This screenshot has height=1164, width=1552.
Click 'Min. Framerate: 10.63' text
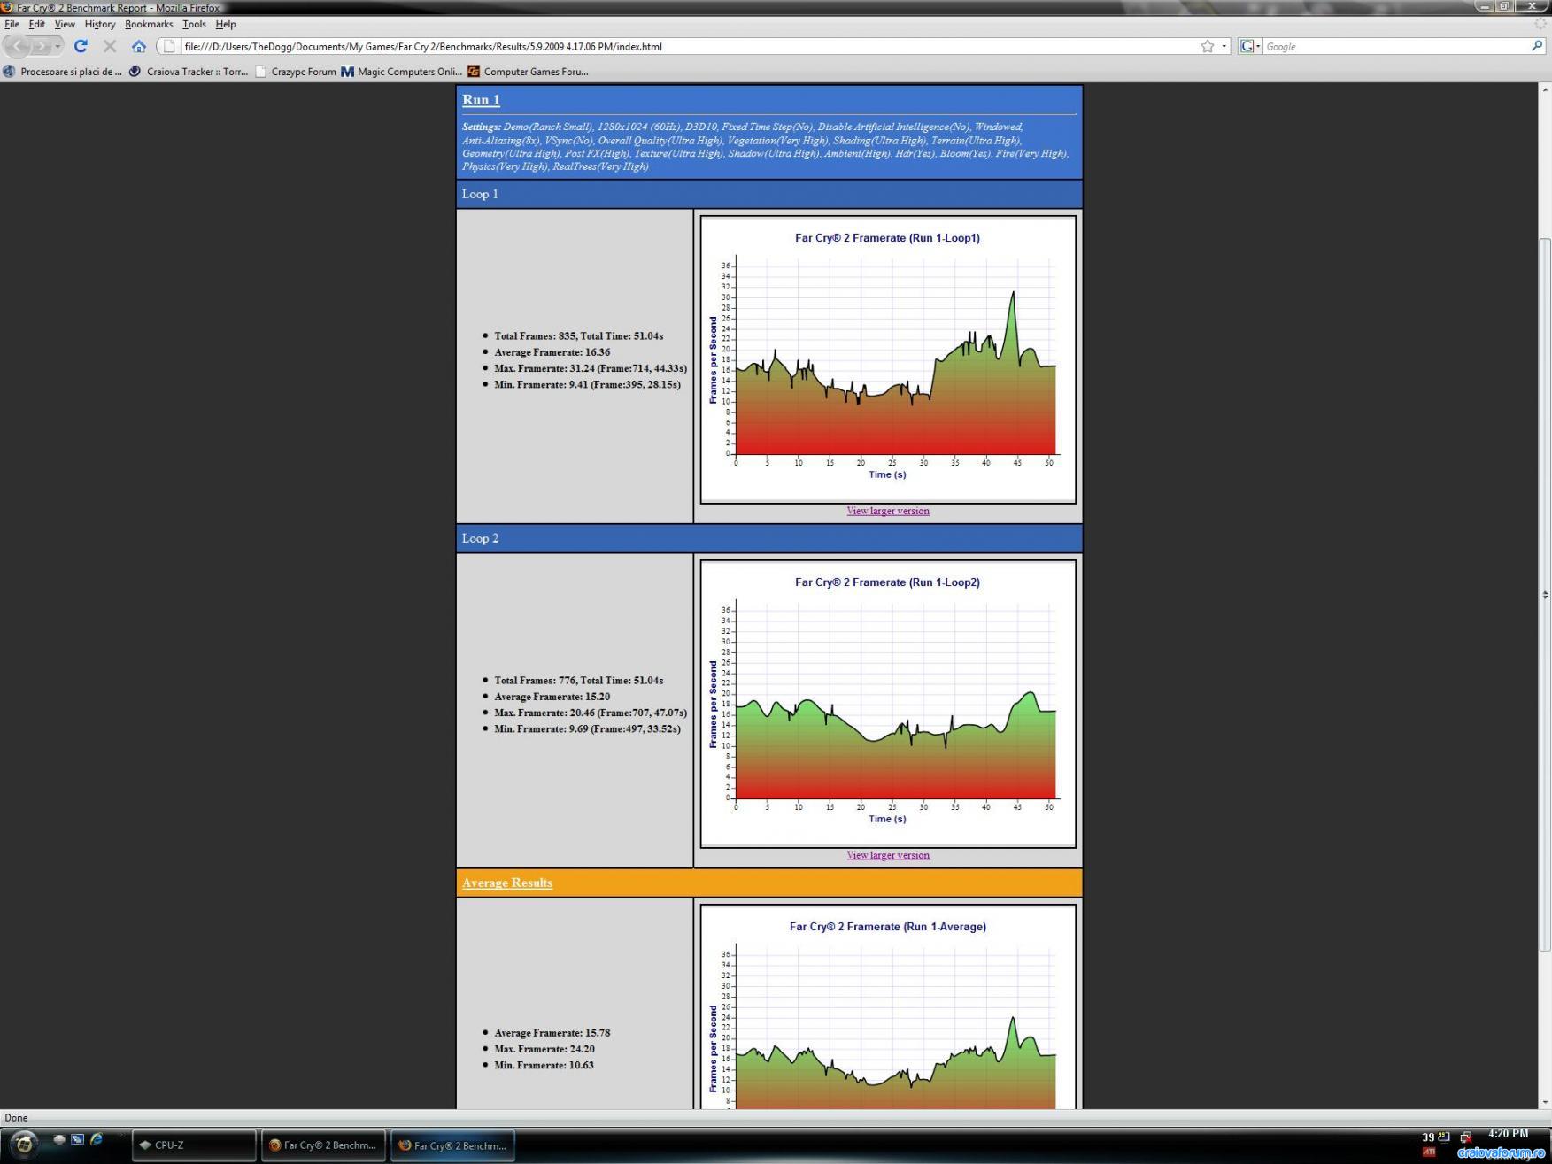coord(544,1065)
